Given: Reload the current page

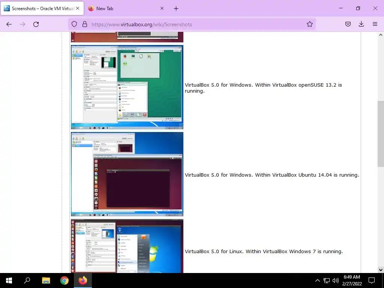Looking at the screenshot, I should point(36,24).
